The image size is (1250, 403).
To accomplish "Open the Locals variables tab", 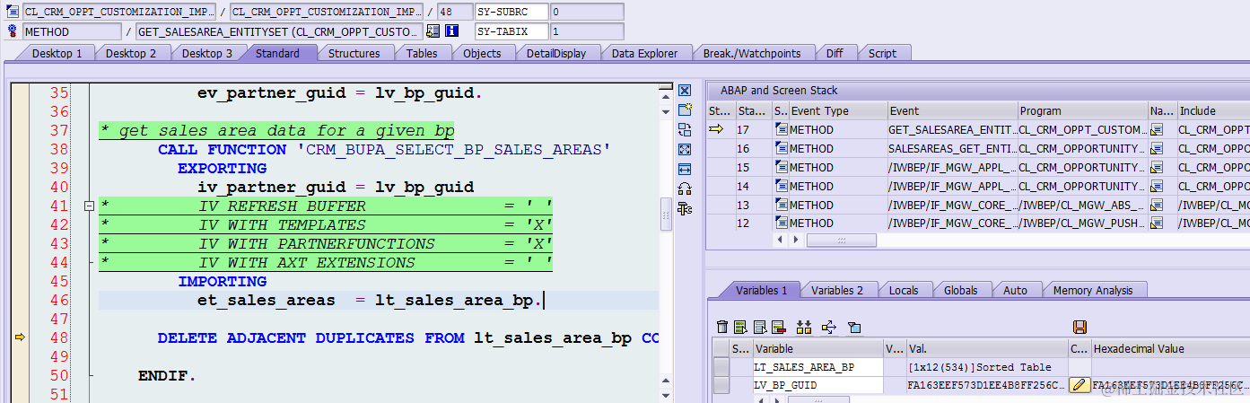I will (904, 290).
